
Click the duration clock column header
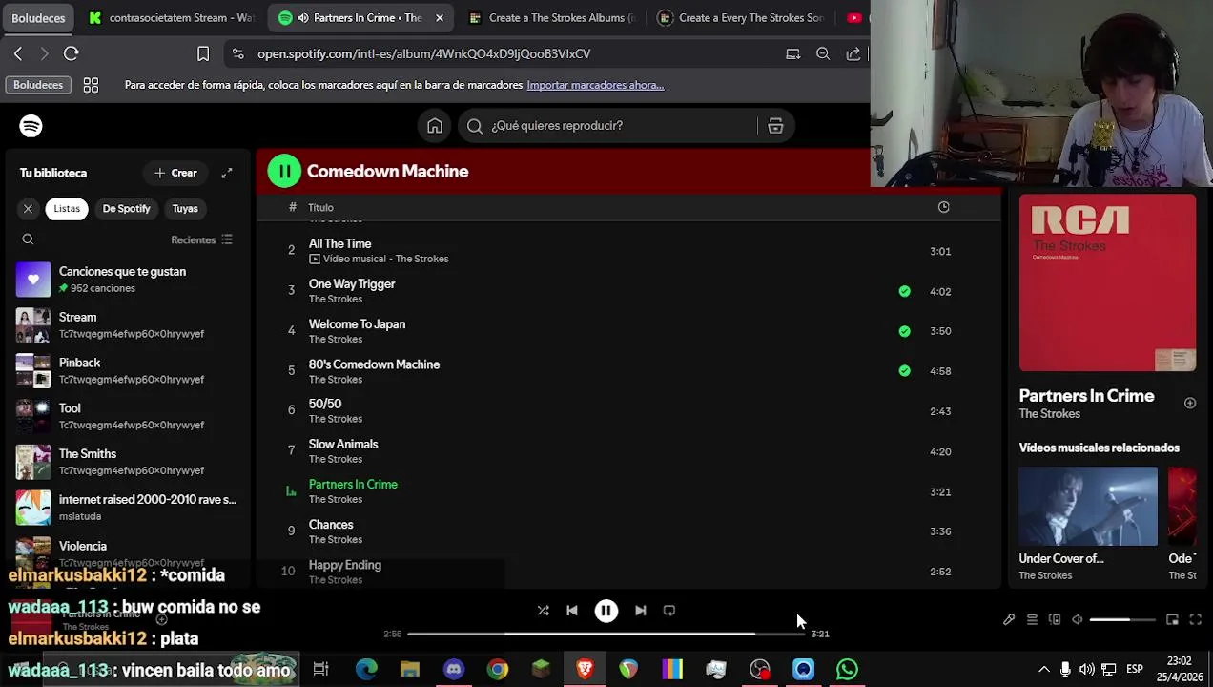(x=943, y=207)
